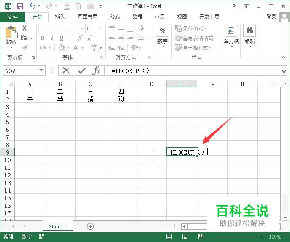Add a new sheet with plus icon
Image resolution: width=290 pixels, height=242 pixels.
coord(90,226)
